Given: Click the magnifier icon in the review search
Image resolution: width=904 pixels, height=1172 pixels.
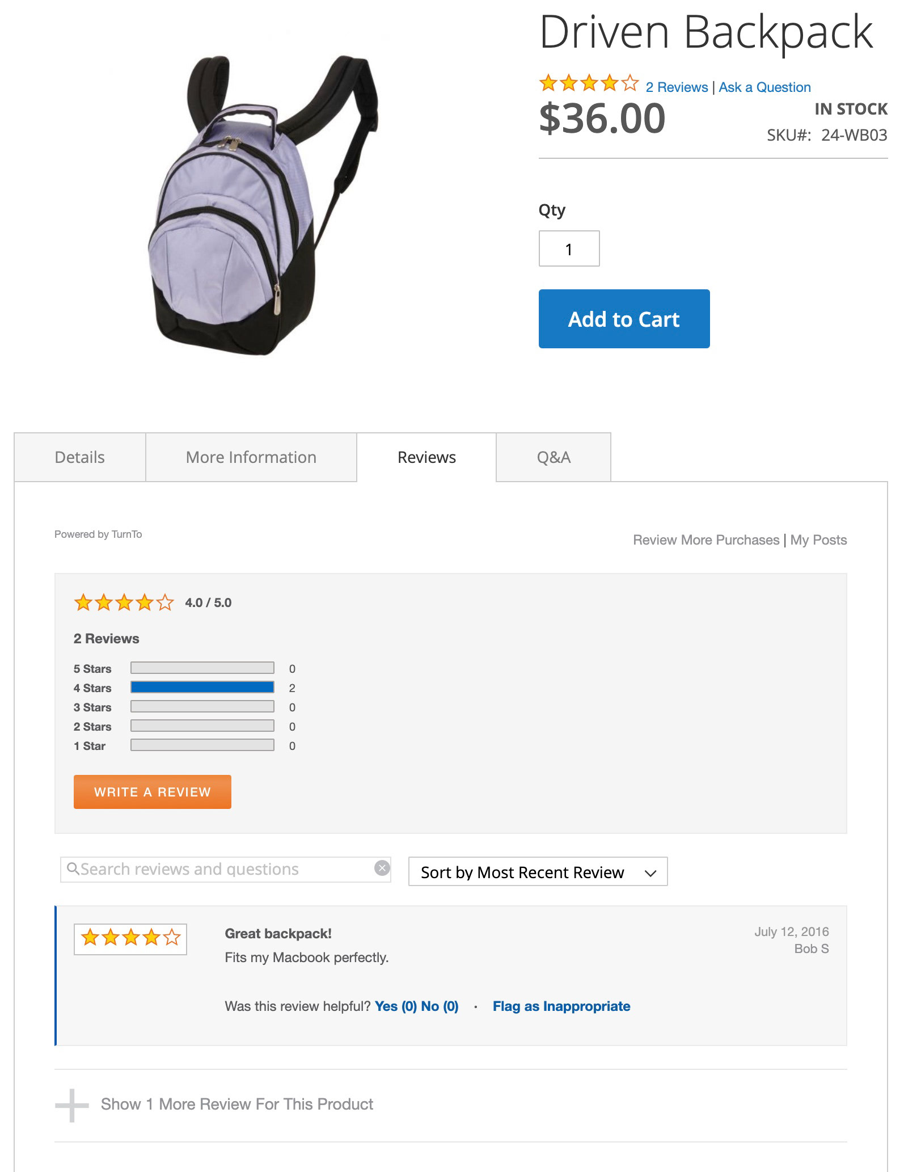Looking at the screenshot, I should tap(73, 869).
